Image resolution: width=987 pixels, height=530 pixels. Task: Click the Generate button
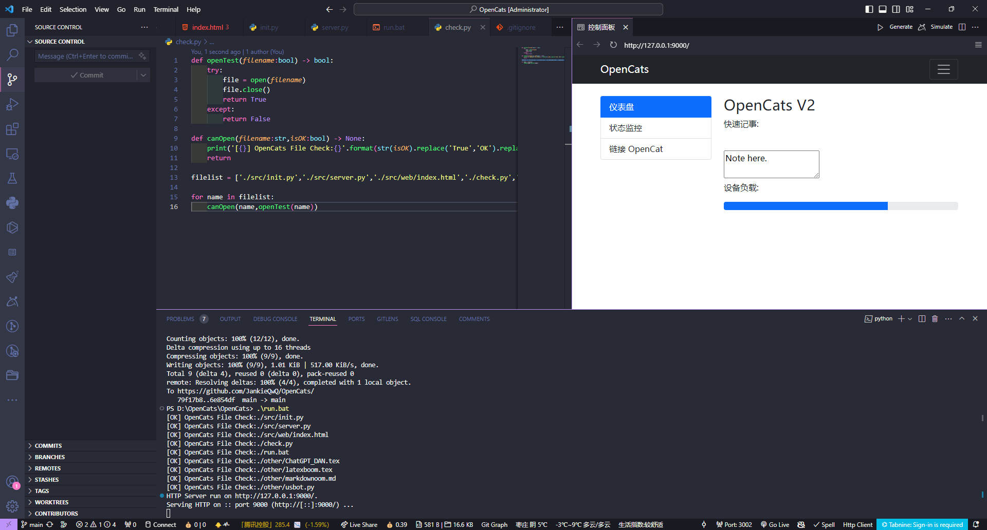coord(901,27)
